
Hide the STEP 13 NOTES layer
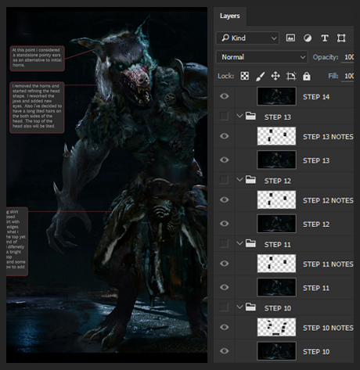click(224, 136)
